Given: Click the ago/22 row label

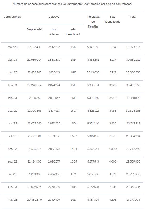Looking at the screenshot, I should point(12,161).
